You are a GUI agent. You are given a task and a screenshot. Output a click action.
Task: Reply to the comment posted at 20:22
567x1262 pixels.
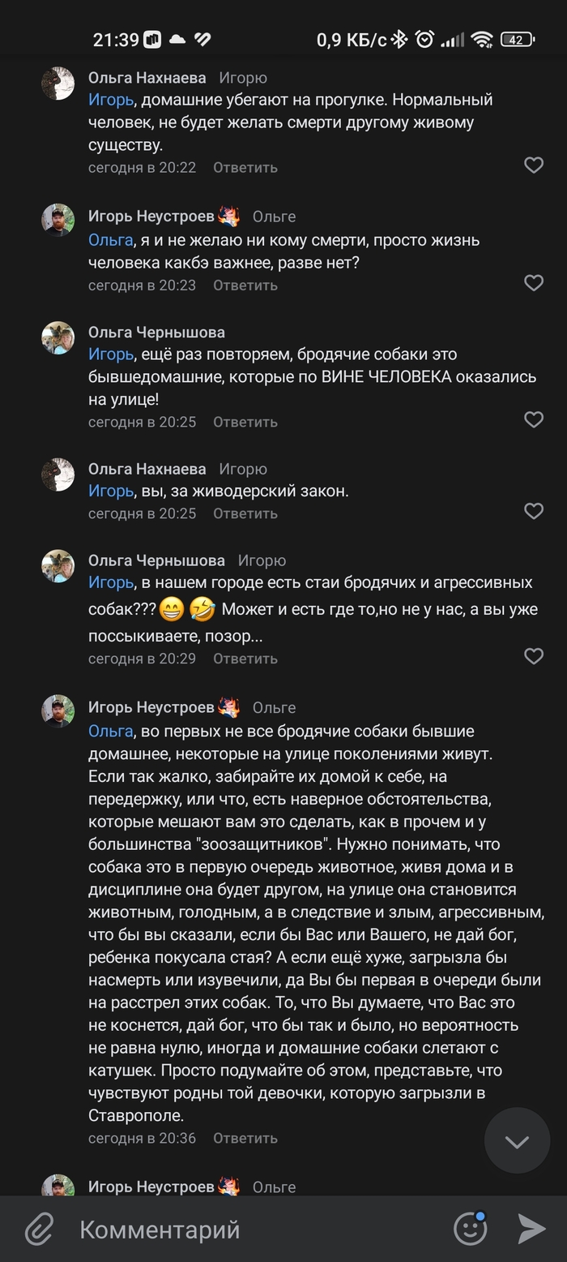245,167
